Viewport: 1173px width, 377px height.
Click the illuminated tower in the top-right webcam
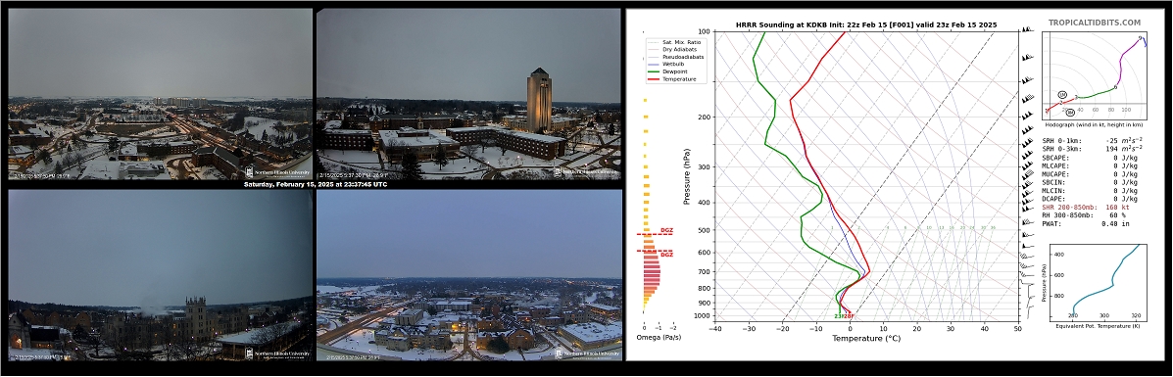pyautogui.click(x=539, y=100)
